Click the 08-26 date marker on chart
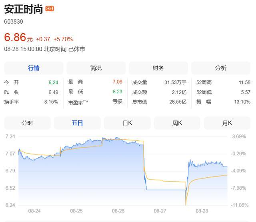Screen dimensions: 256x222 (118, 211)
